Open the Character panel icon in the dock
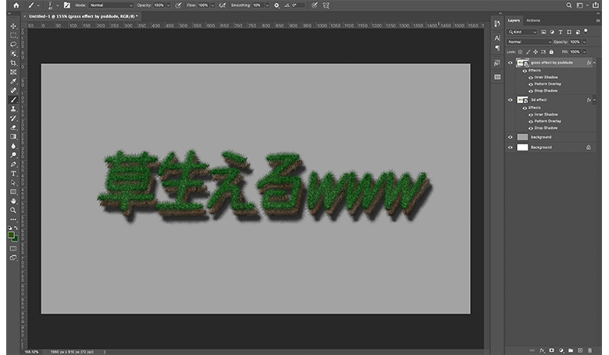609x355 pixels. click(x=497, y=38)
